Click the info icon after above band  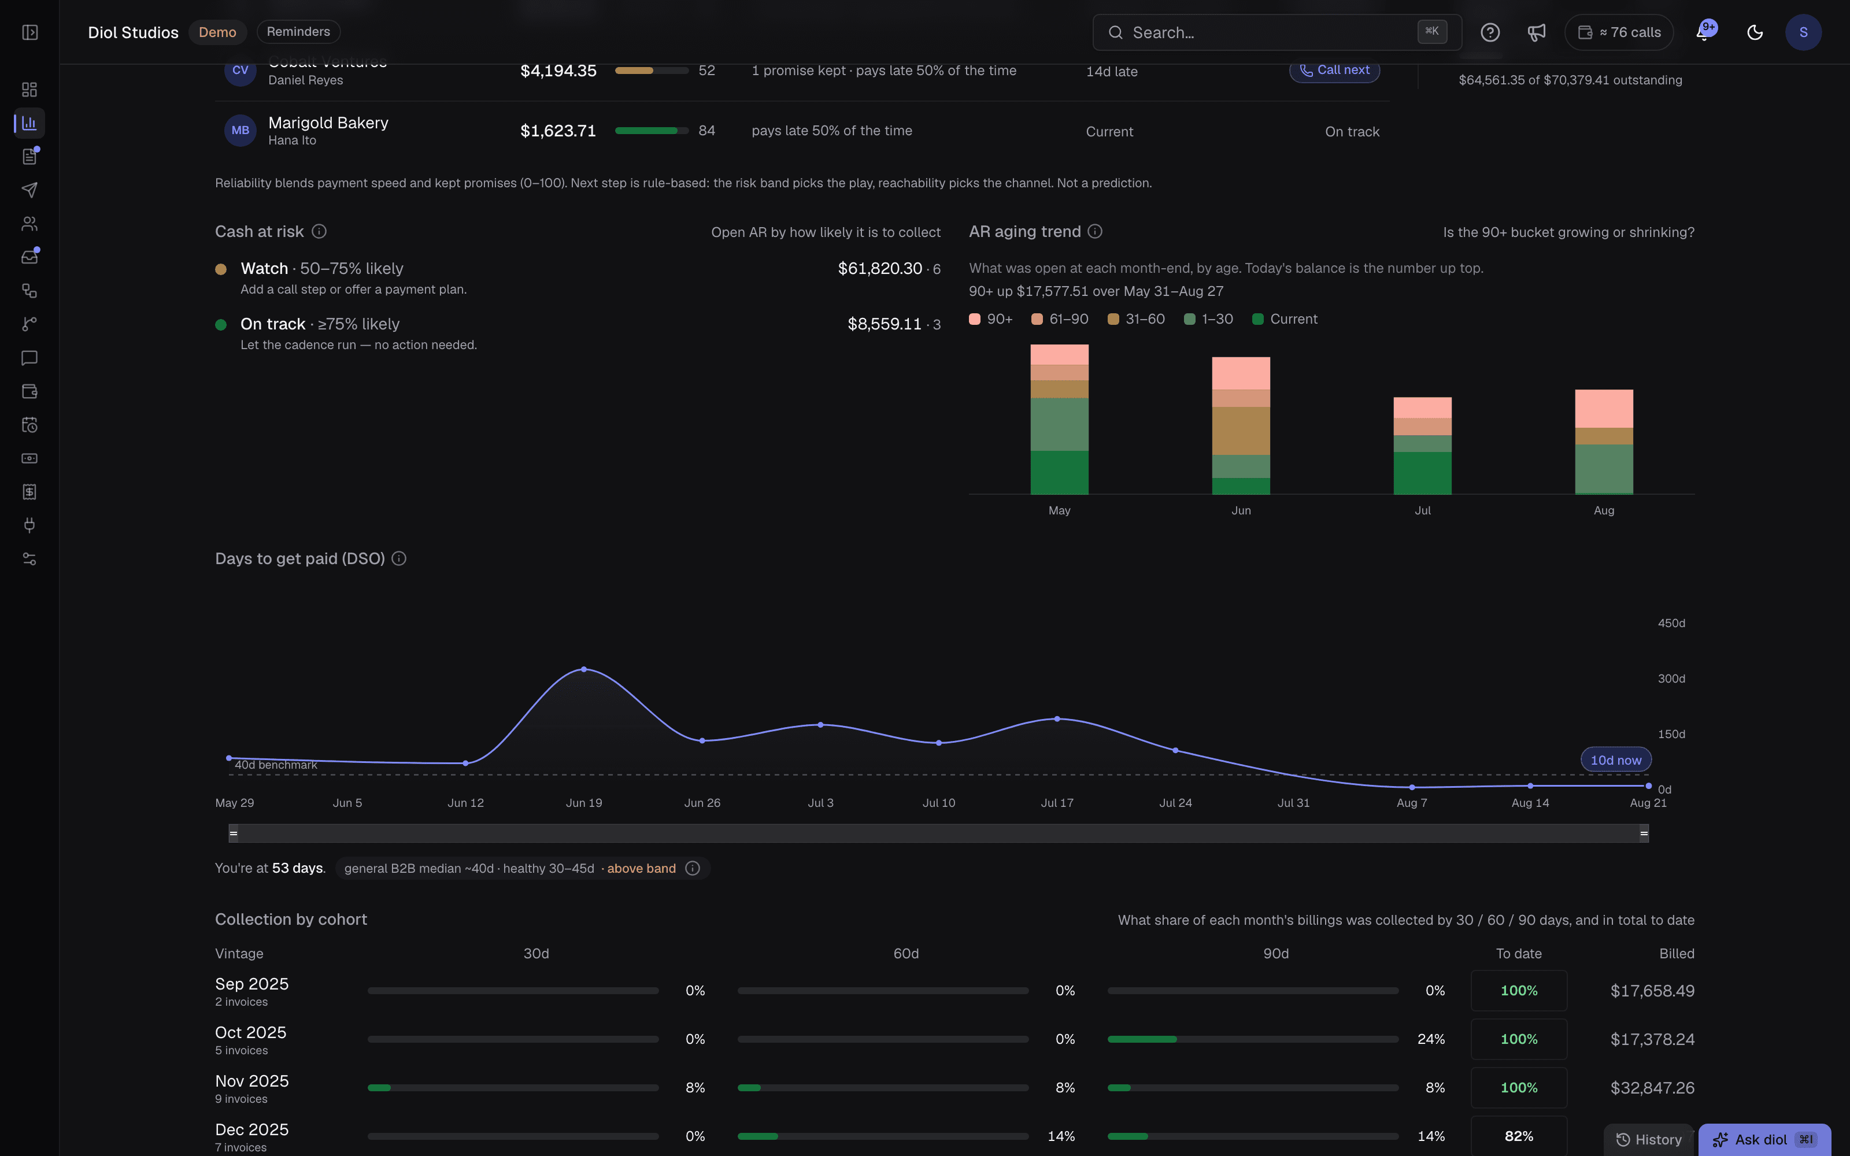(693, 869)
